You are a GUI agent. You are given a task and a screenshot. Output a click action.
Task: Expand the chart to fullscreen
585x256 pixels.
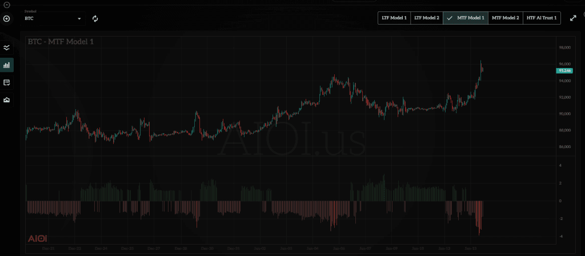(x=573, y=18)
